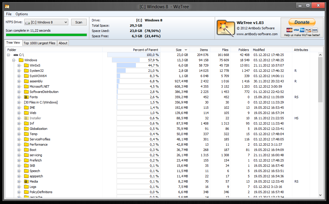This screenshot has width=329, height=204.
Task: Click the C:\ drive icon in tree
Action: coord(16,55)
